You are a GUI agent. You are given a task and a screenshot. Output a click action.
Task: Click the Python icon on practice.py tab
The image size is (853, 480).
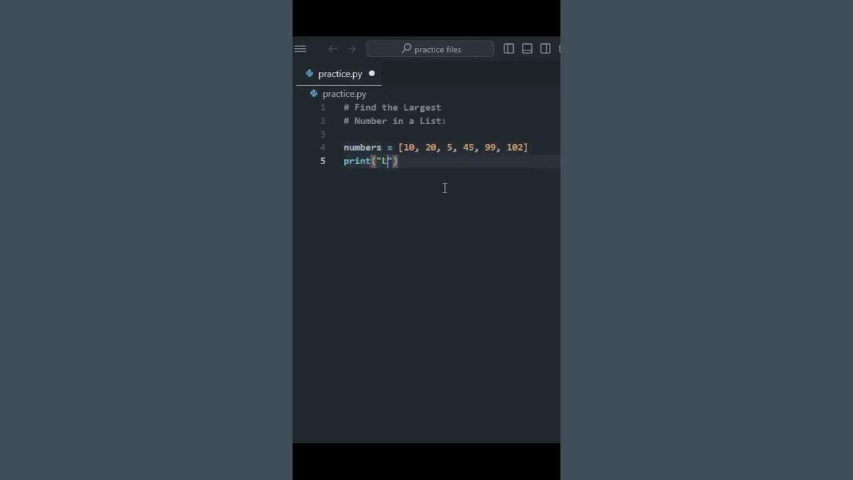[309, 73]
